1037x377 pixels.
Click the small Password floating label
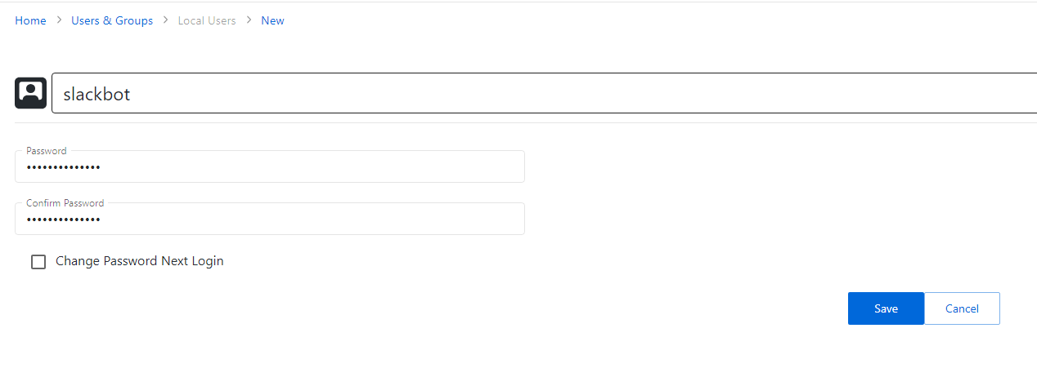[x=47, y=151]
